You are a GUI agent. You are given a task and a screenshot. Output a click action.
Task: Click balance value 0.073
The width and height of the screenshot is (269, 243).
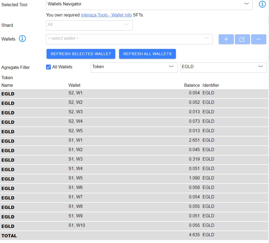(x=194, y=121)
